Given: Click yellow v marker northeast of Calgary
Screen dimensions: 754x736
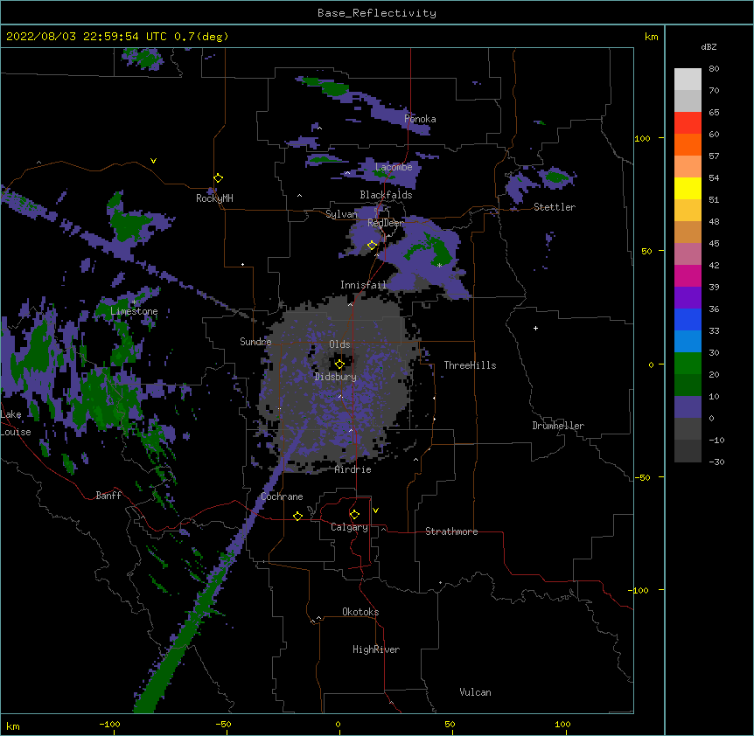Looking at the screenshot, I should [375, 510].
